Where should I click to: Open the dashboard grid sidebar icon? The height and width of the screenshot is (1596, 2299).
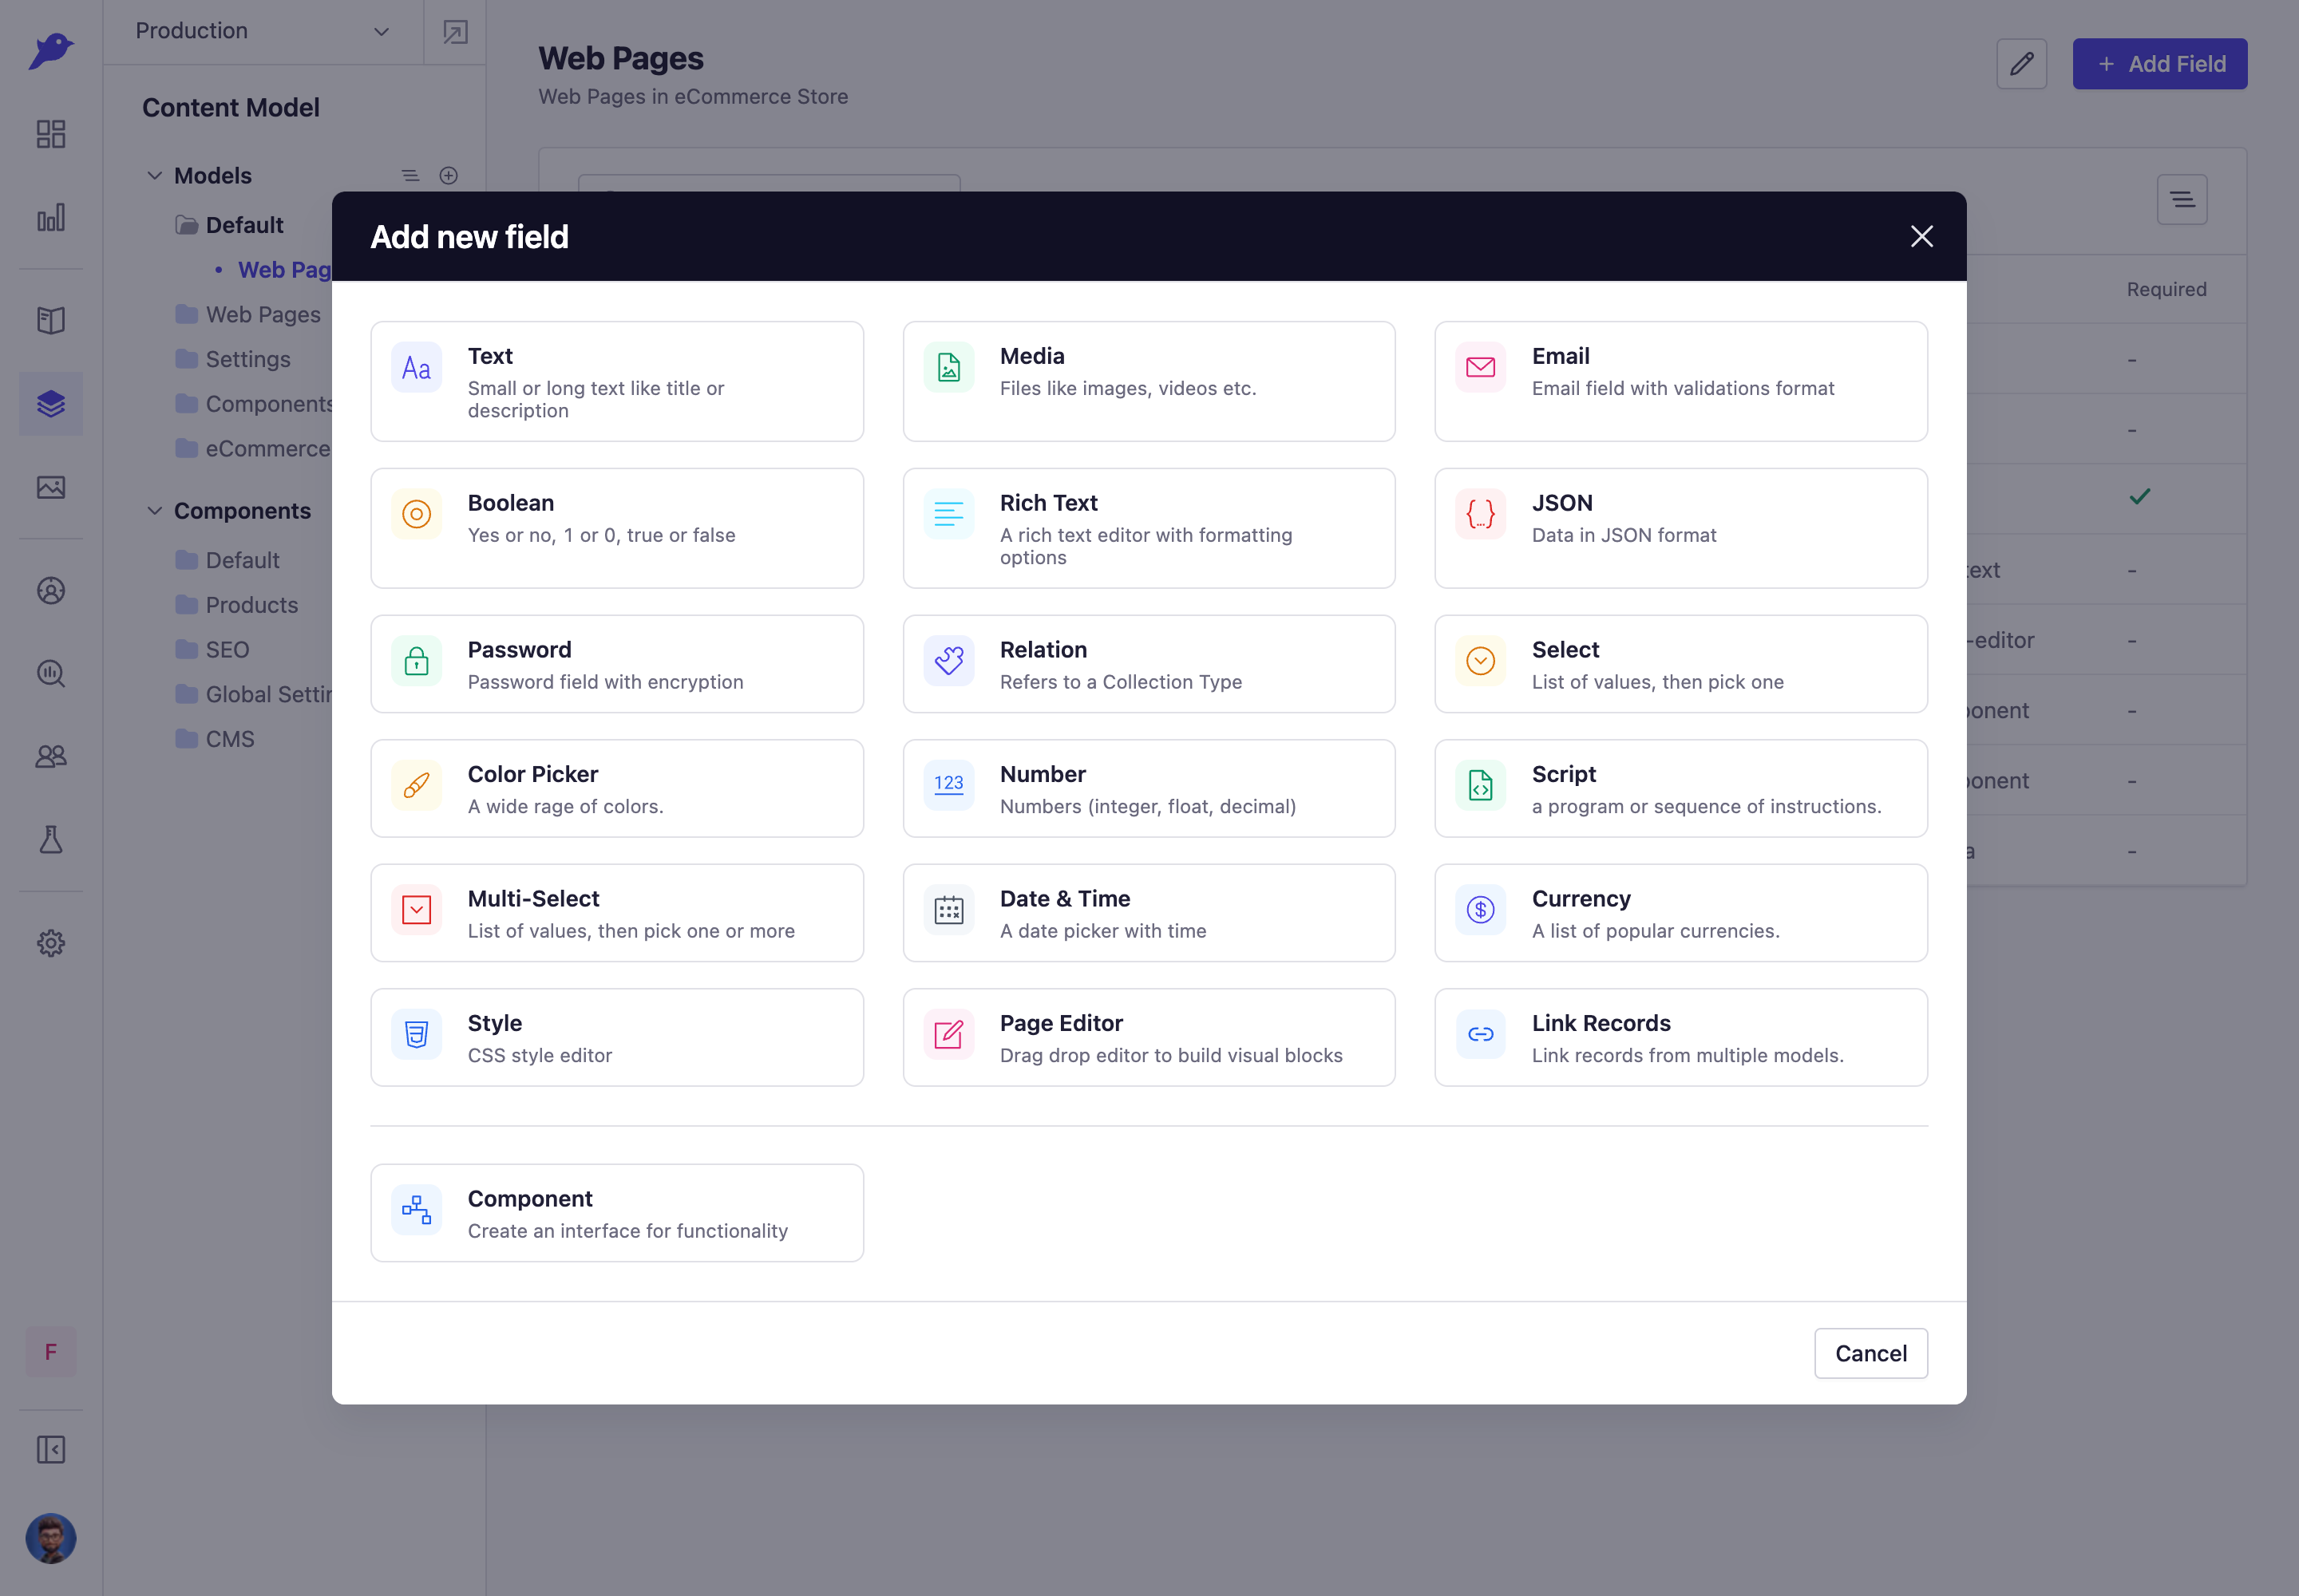click(x=51, y=134)
